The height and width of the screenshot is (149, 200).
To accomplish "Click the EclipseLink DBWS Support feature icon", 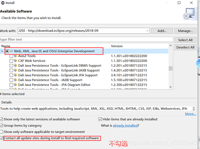I will point(16,65).
